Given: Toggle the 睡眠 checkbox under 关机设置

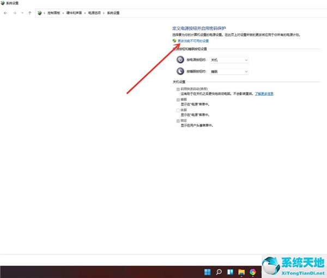Looking at the screenshot, I should pyautogui.click(x=178, y=100).
